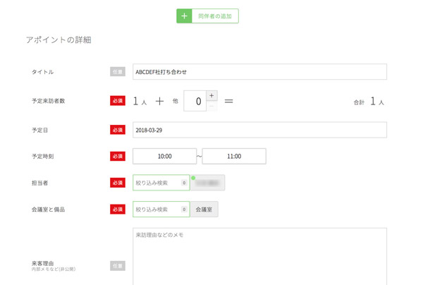The height and width of the screenshot is (285, 423).
Task: Open the end time field showing 11:00
Action: 234,156
